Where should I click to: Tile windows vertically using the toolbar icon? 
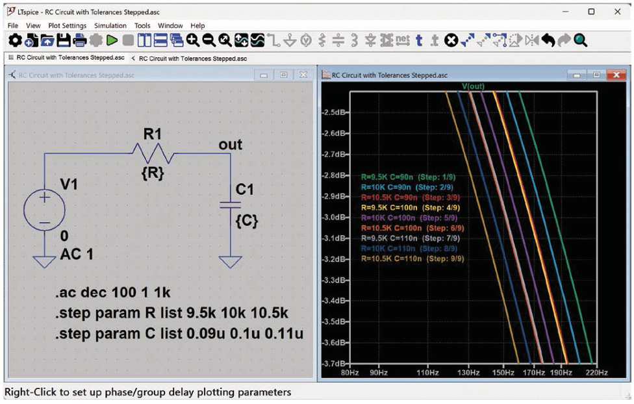tap(144, 41)
